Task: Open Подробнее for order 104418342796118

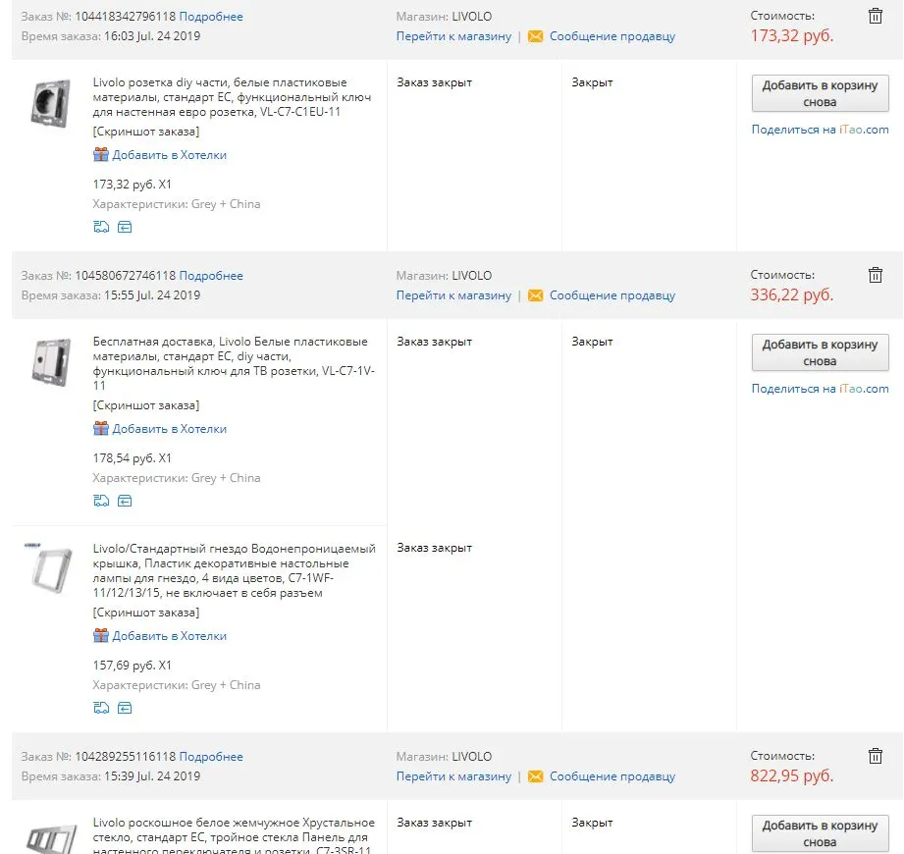Action: pos(211,16)
